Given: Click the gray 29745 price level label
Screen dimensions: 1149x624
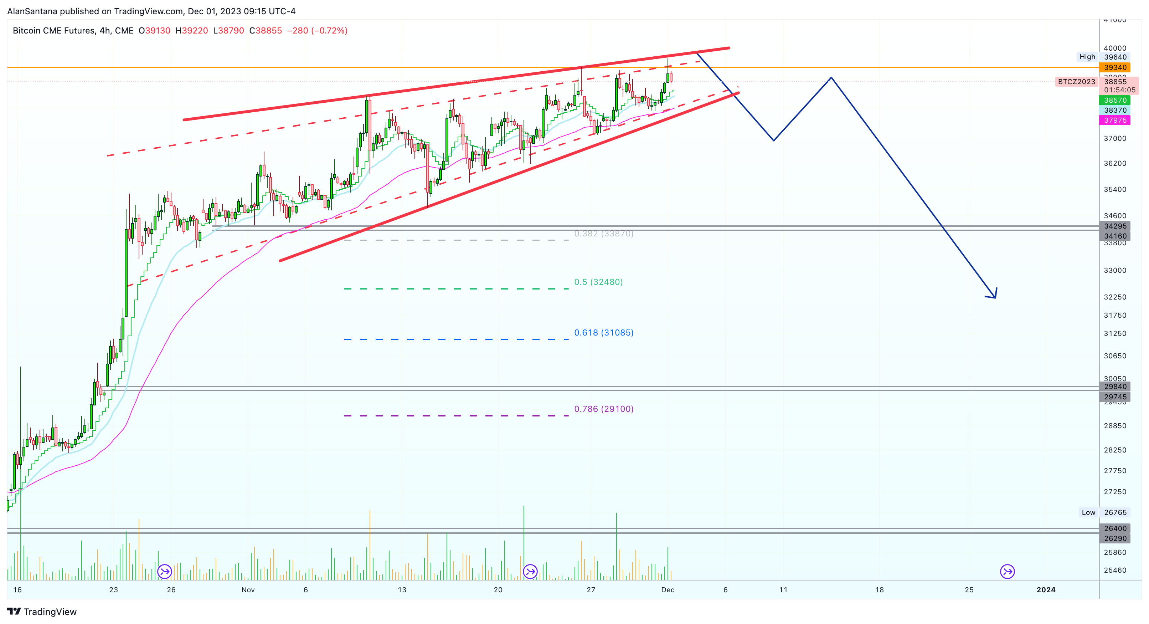Looking at the screenshot, I should pos(1115,397).
